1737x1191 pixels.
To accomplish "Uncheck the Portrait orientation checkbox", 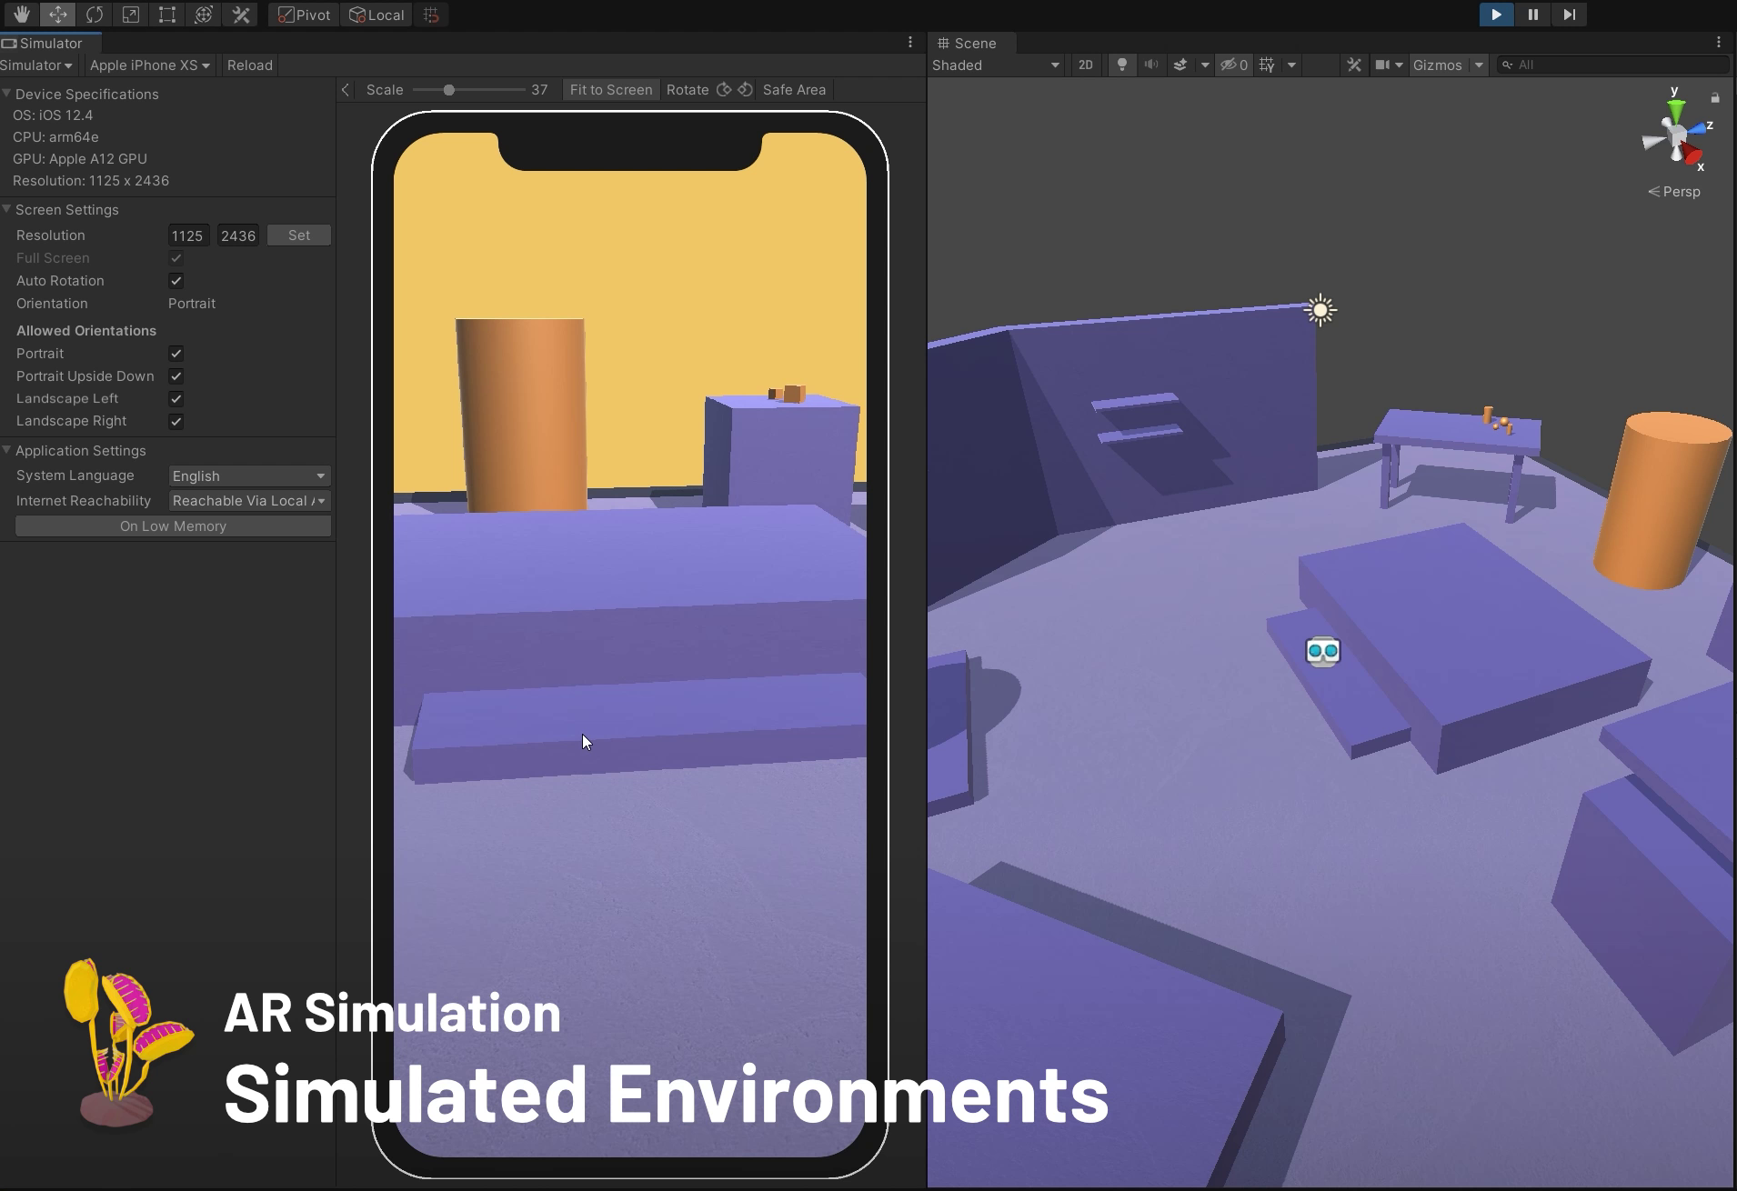I will point(176,354).
